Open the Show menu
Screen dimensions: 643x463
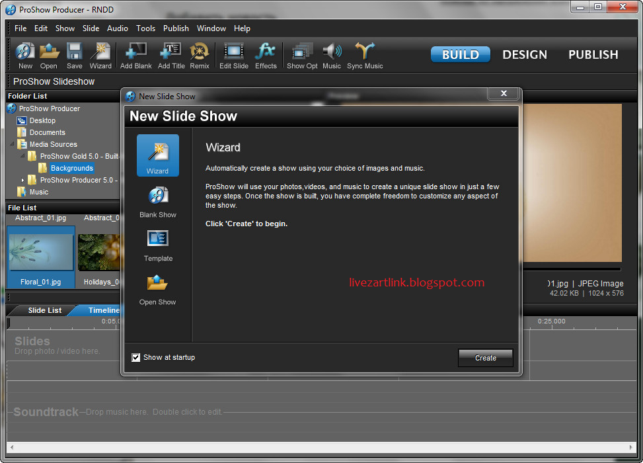[x=65, y=28]
